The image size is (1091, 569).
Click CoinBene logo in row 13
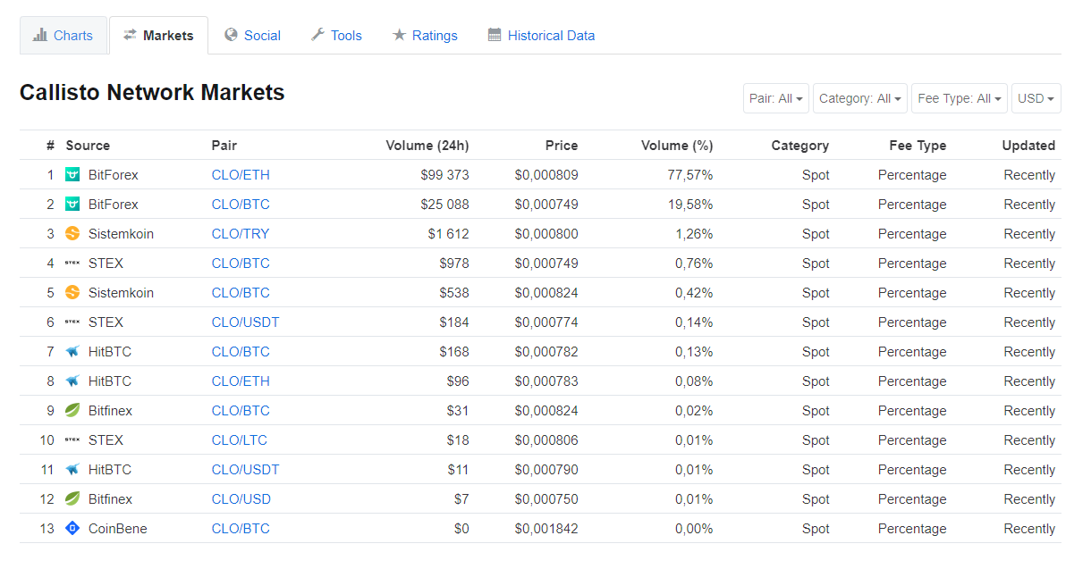pos(72,529)
